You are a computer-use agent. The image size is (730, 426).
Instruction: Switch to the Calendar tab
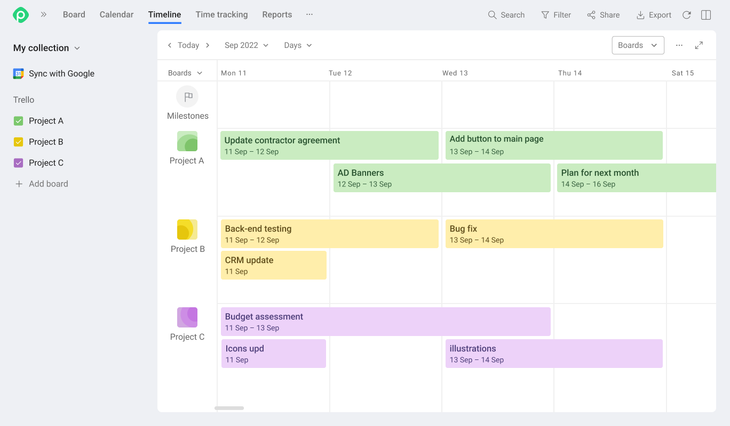pyautogui.click(x=116, y=15)
